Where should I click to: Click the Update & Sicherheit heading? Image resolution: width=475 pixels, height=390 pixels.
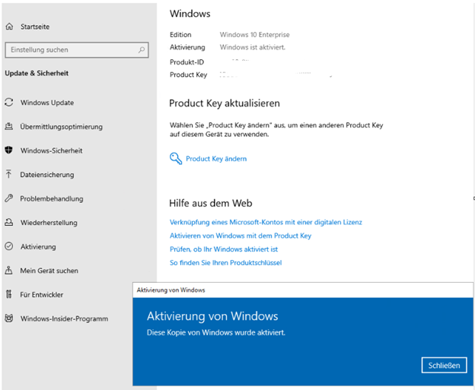point(37,73)
